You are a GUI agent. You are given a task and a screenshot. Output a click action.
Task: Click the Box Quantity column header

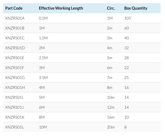pos(136,8)
